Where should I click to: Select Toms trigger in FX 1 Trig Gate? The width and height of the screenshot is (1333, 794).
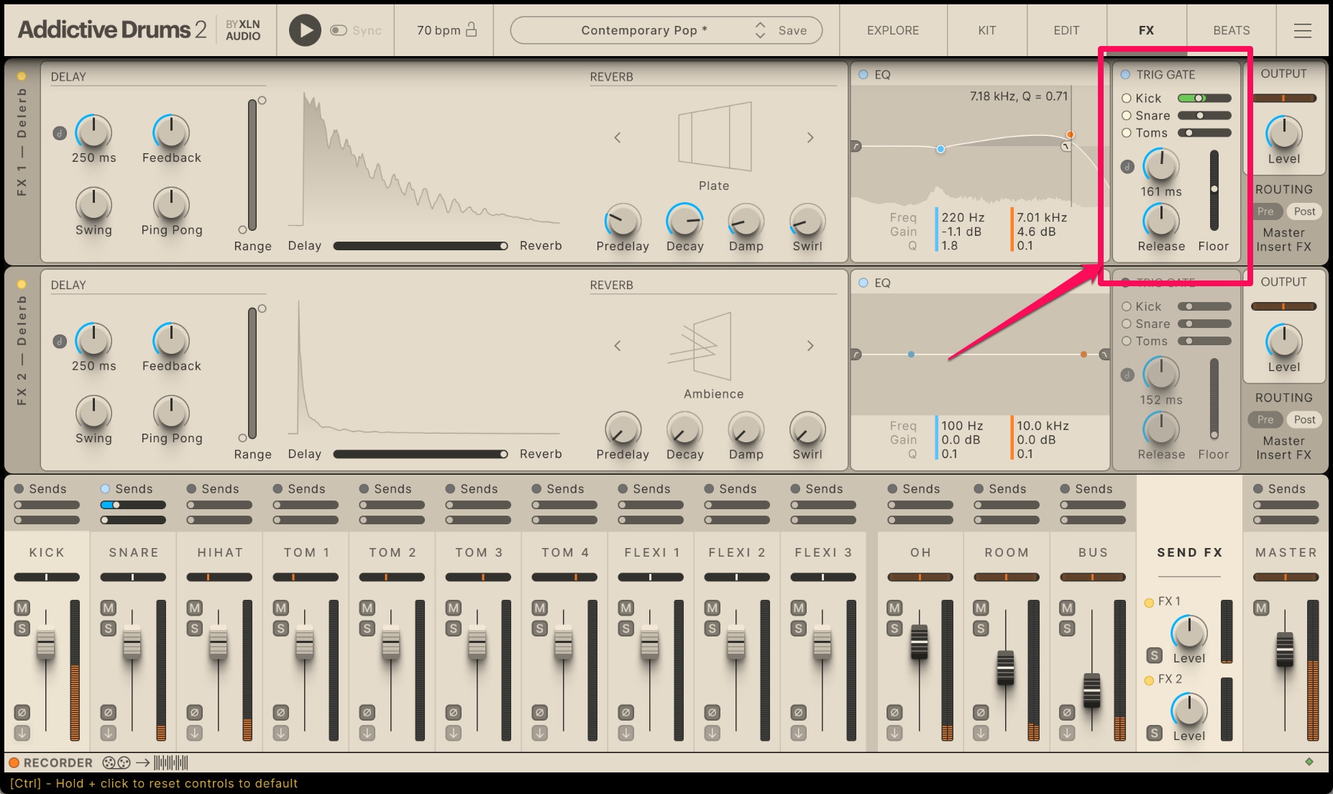click(x=1127, y=132)
